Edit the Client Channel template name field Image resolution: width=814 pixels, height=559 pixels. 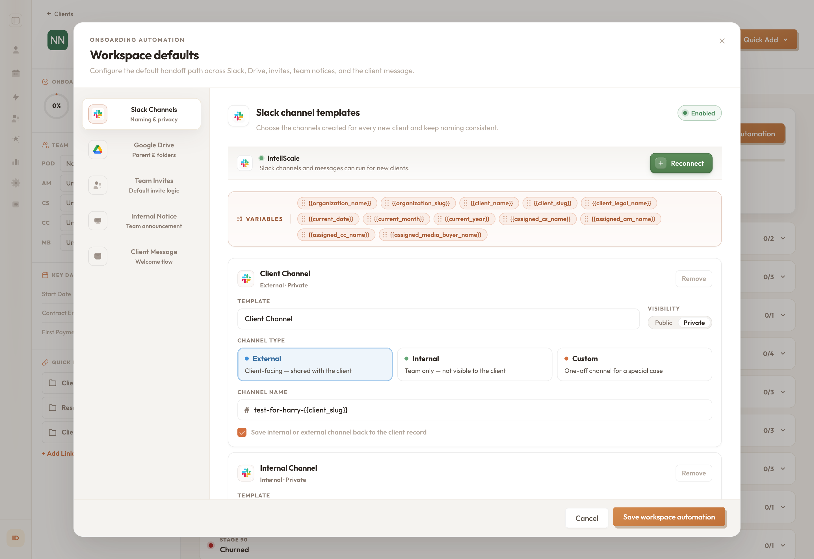(438, 319)
